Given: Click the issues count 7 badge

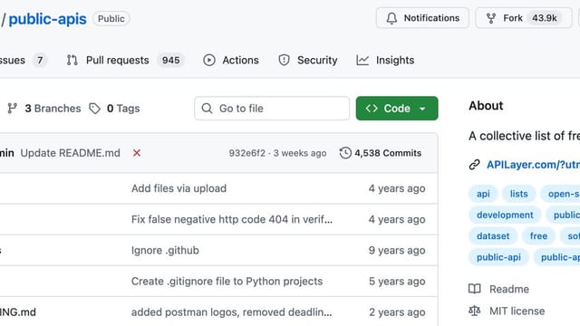Looking at the screenshot, I should (40, 61).
